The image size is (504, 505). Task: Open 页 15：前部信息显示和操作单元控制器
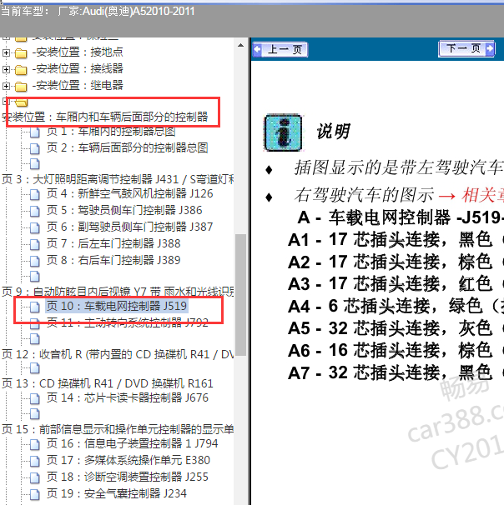(118, 429)
